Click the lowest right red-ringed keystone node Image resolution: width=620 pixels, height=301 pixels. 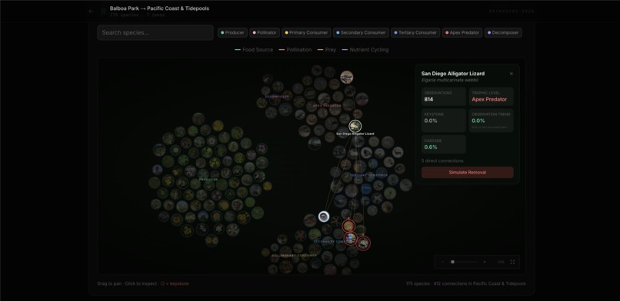pos(363,243)
